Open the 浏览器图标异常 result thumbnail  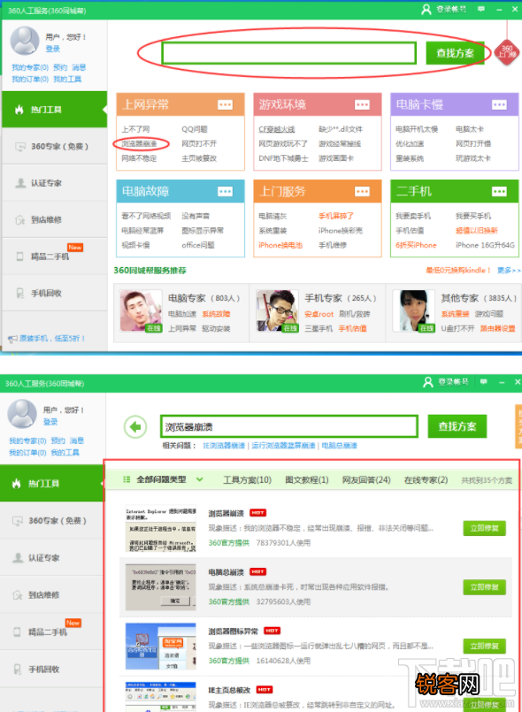(161, 647)
